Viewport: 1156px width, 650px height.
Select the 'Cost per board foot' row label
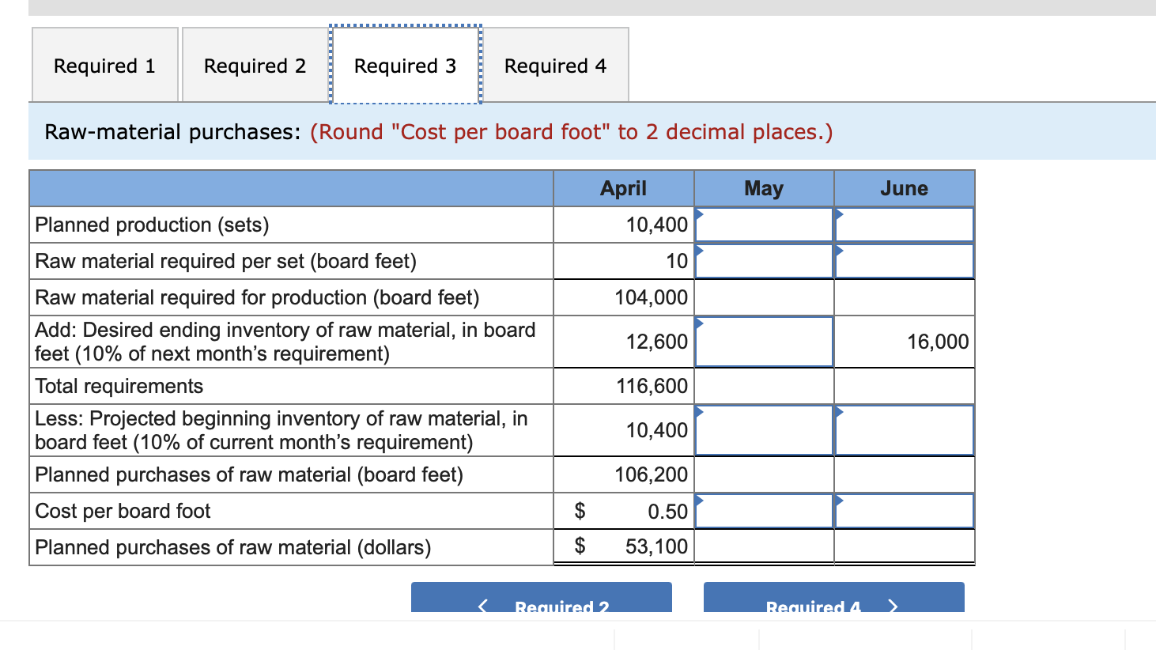[123, 511]
